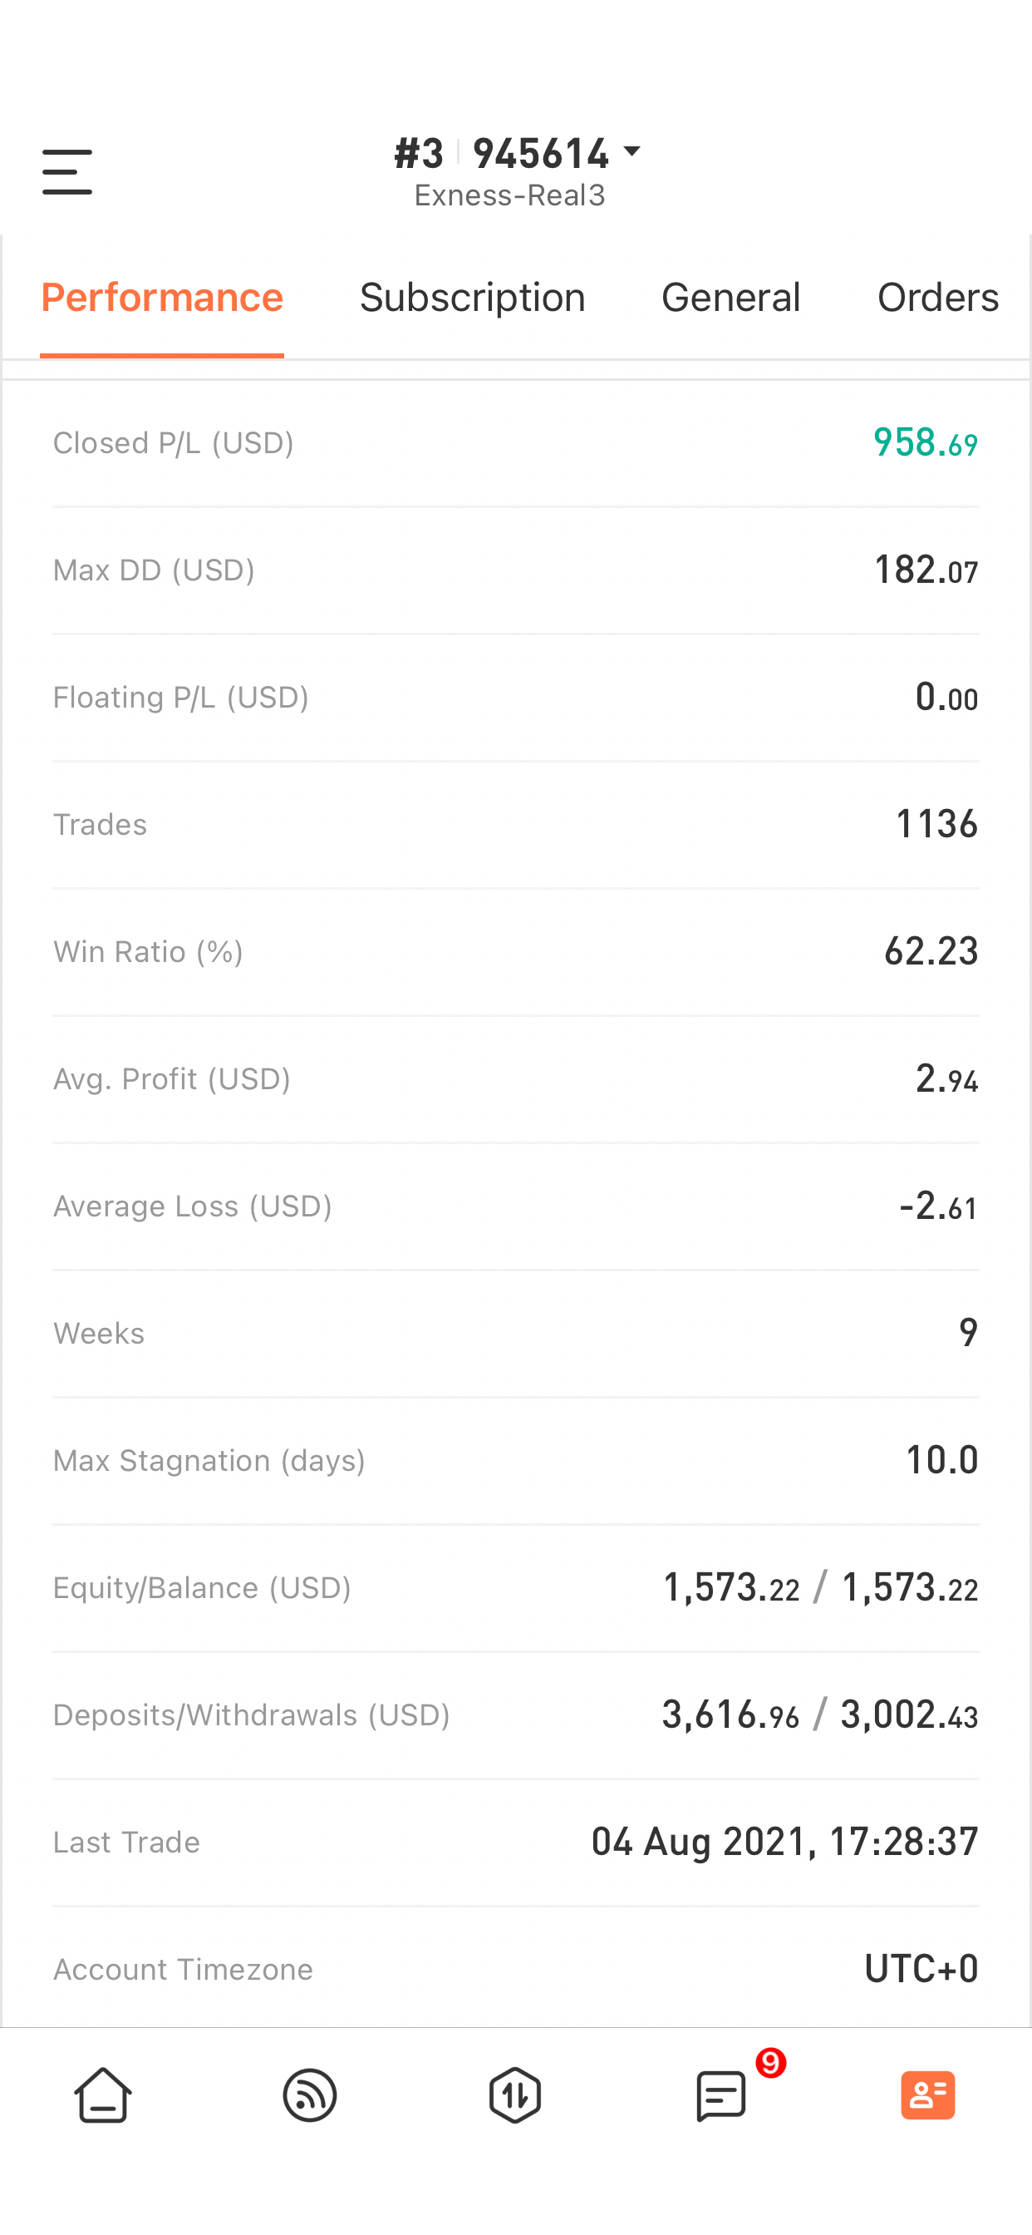1032x2235 pixels.
Task: Tap the Closed P/L value 958.69
Action: tap(926, 442)
